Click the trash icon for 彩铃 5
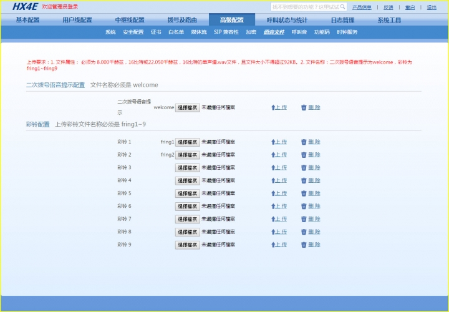This screenshot has height=312, width=449. point(304,193)
